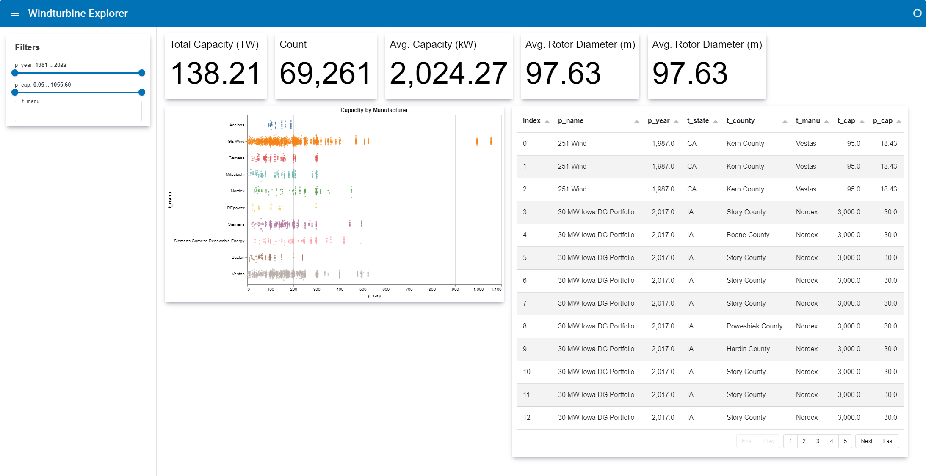The width and height of the screenshot is (926, 476).
Task: Sort table by p_cap column arrow
Action: click(899, 121)
